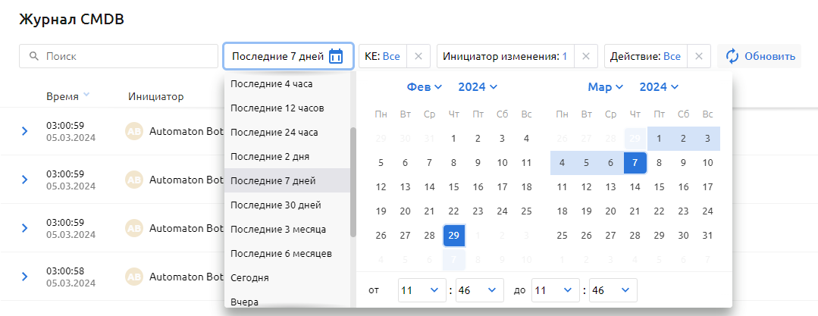The width and height of the screenshot is (818, 316).
Task: Click the Время column sort arrow
Action: tap(86, 95)
